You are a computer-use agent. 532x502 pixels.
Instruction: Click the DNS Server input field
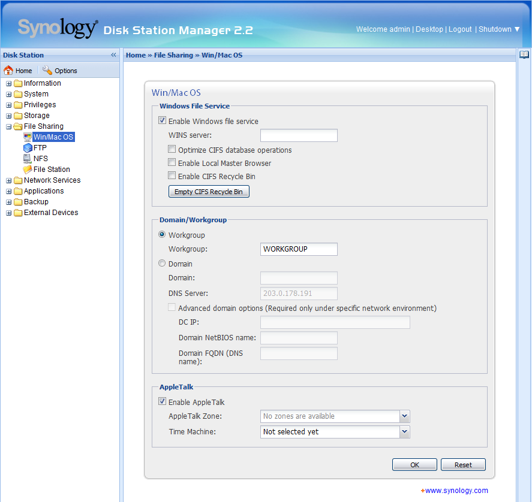click(299, 294)
